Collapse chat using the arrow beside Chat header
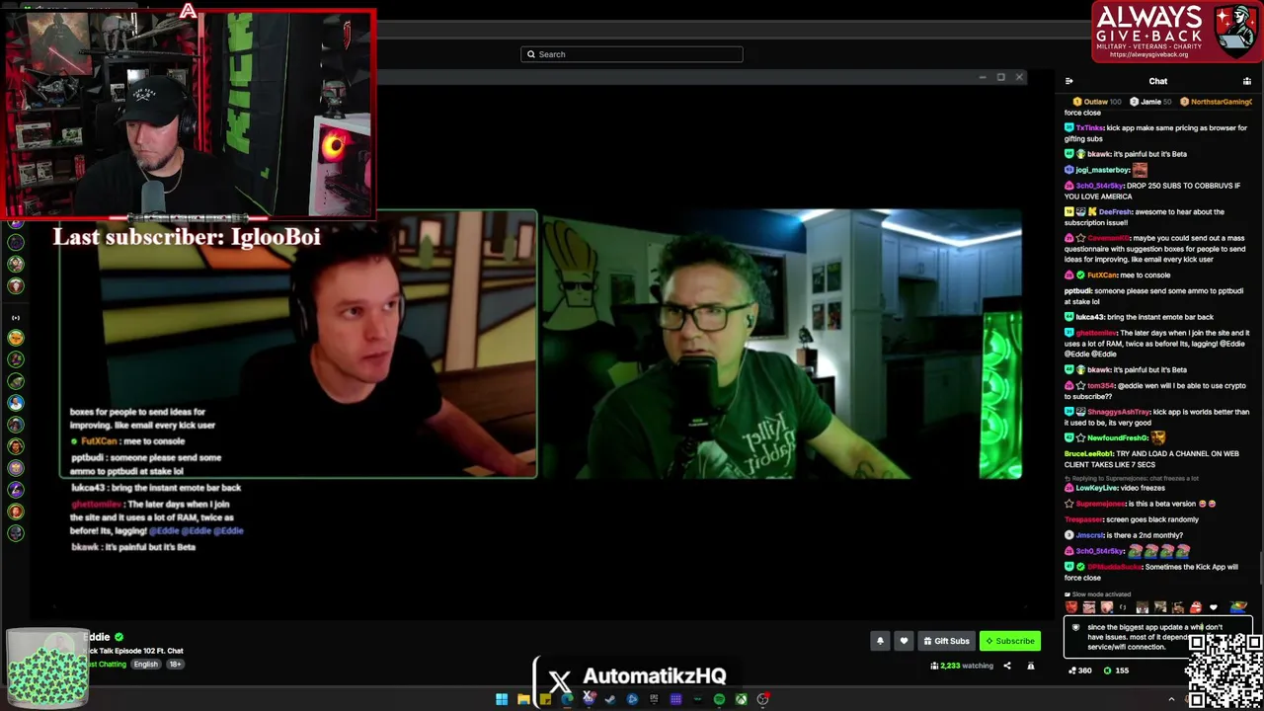 pyautogui.click(x=1069, y=81)
